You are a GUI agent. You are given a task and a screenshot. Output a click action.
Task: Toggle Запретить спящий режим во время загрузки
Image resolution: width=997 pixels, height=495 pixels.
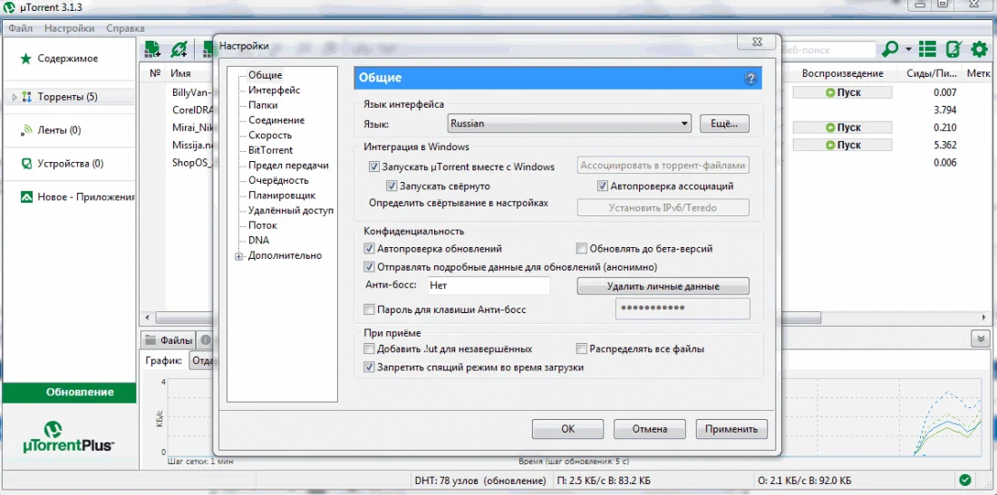369,366
